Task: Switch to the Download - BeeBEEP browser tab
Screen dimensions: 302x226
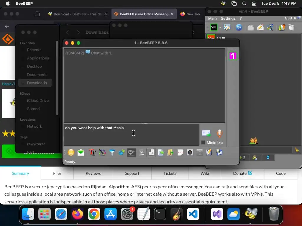Action: point(78,14)
